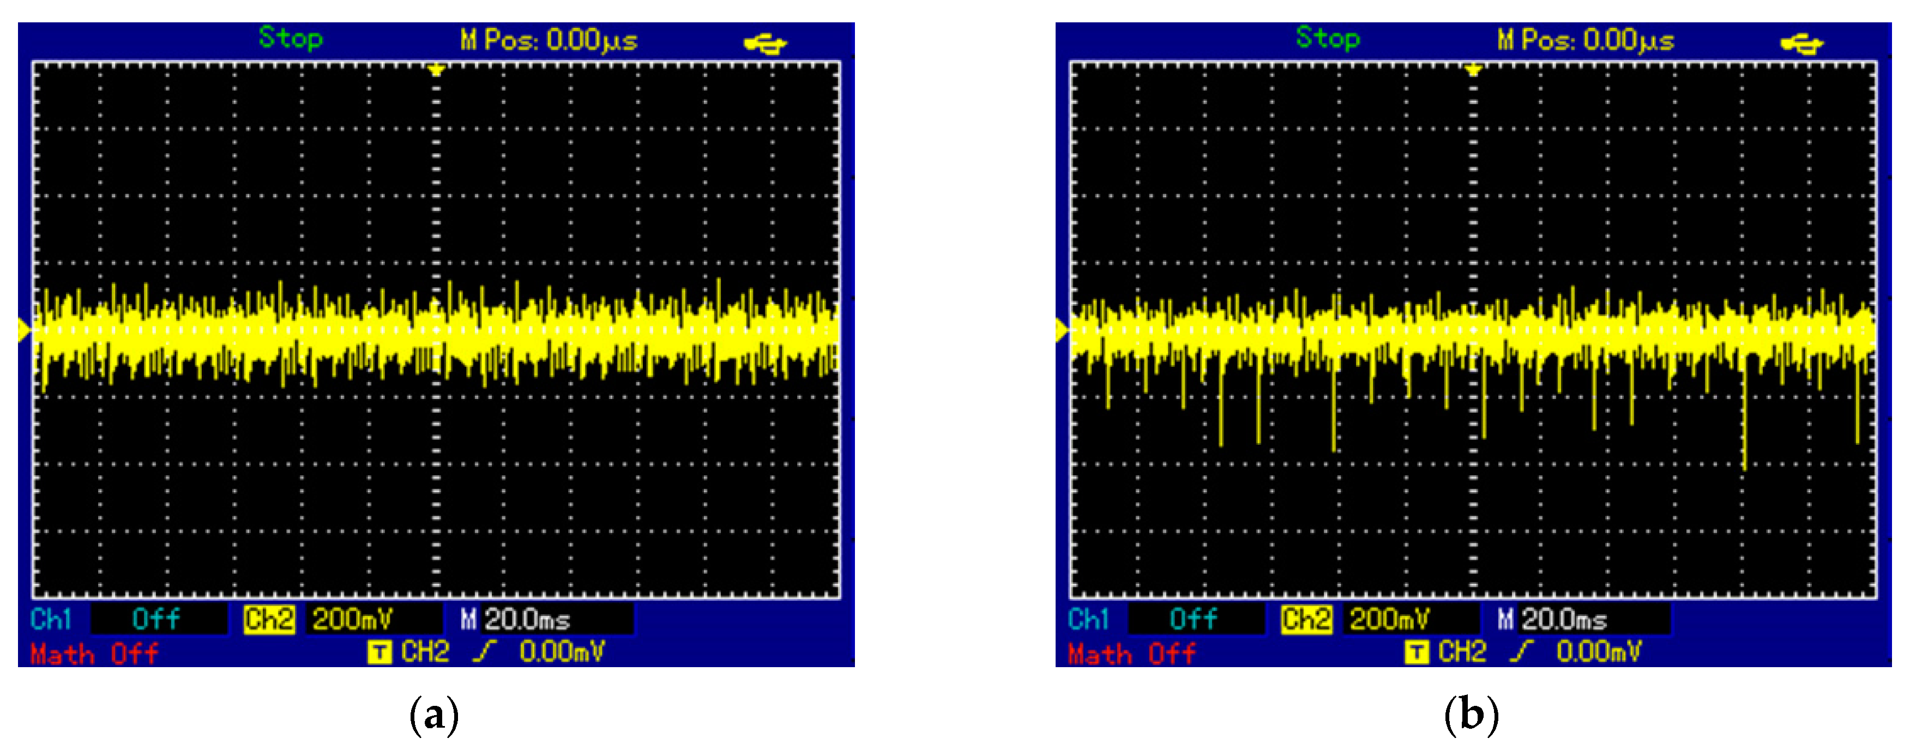Click the yellow trigger position marker in screen (a)

click(437, 70)
